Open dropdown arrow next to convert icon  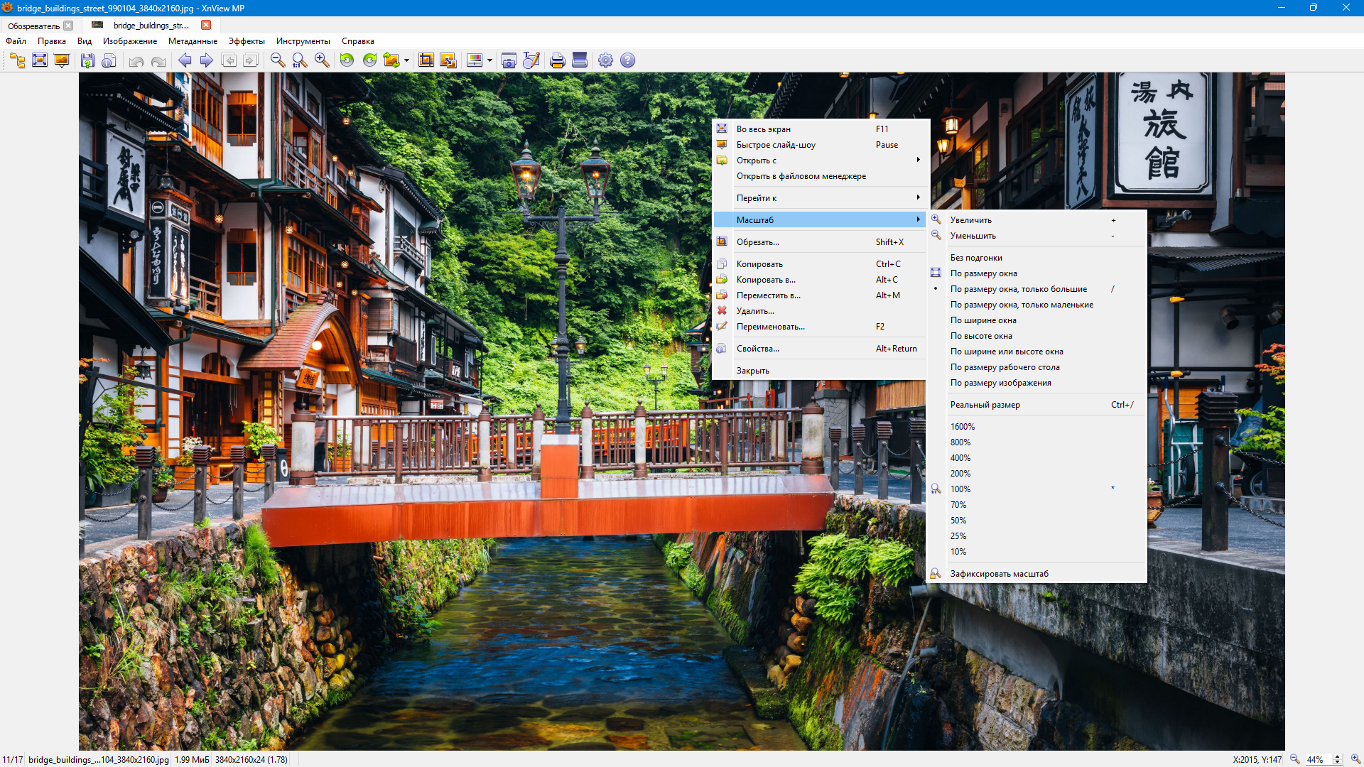[407, 61]
